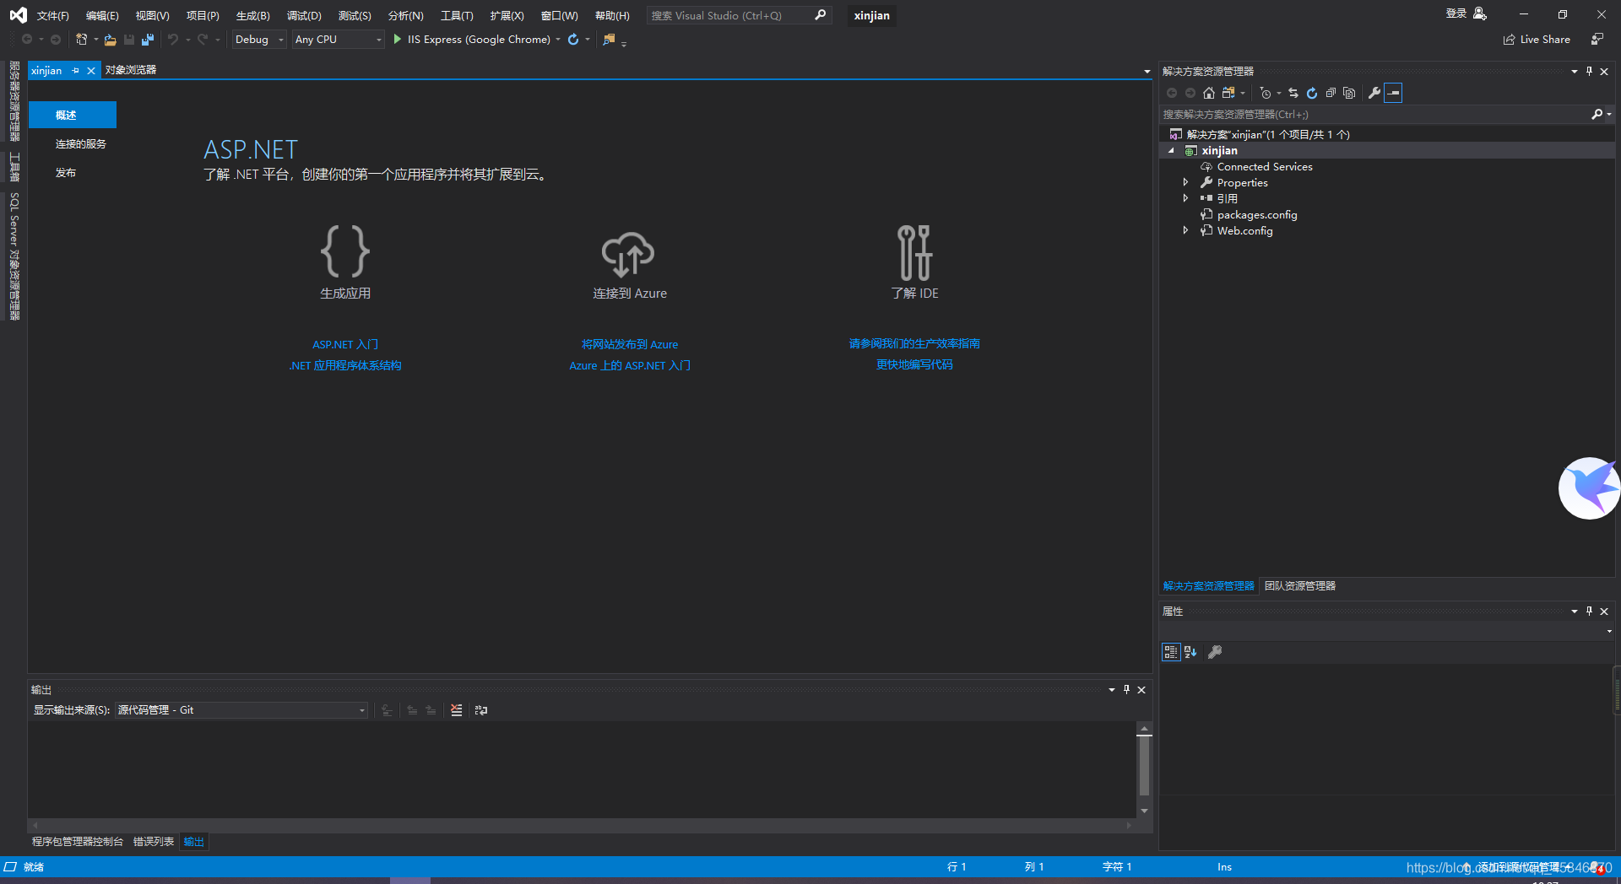
Task: Click the Home icon in Solution Explorer
Action: (1209, 93)
